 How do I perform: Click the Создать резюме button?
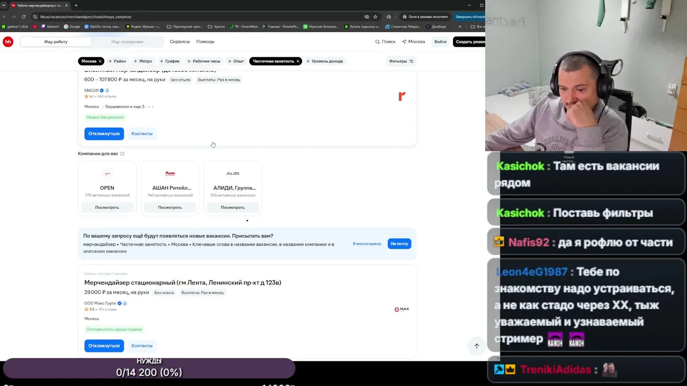(x=470, y=42)
